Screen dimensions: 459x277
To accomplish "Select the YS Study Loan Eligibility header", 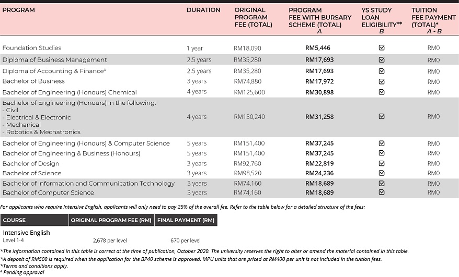I will click(x=381, y=17).
